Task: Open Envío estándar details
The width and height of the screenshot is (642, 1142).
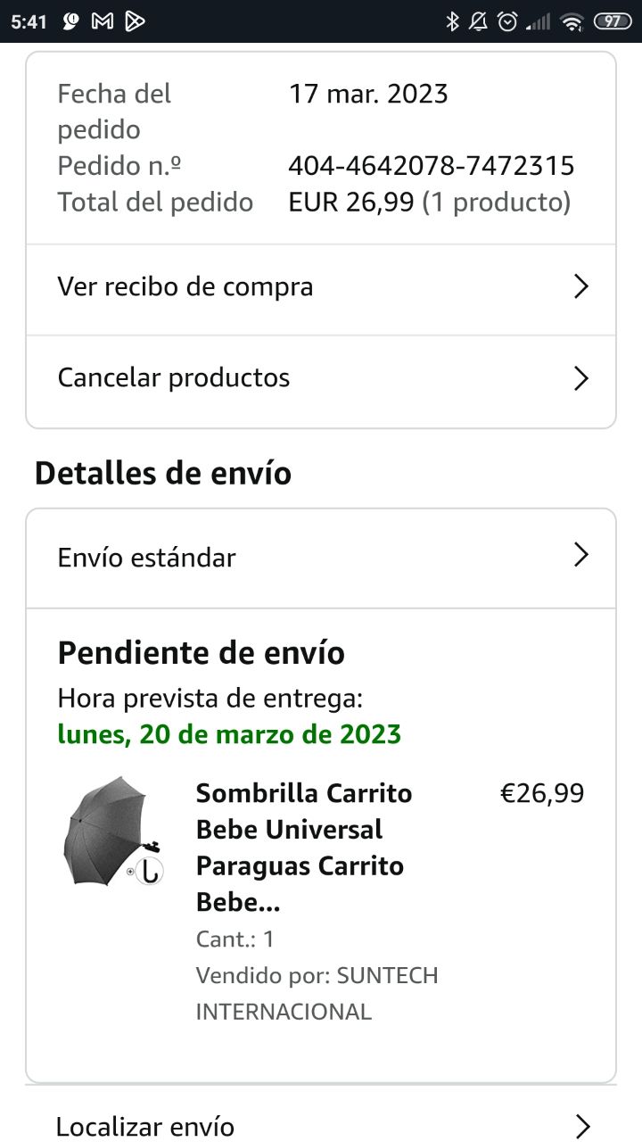Action: point(147,558)
